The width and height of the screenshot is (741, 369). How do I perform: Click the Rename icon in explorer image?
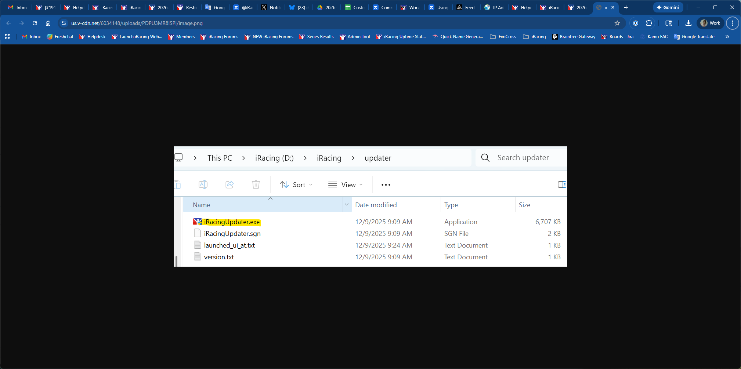pyautogui.click(x=203, y=184)
